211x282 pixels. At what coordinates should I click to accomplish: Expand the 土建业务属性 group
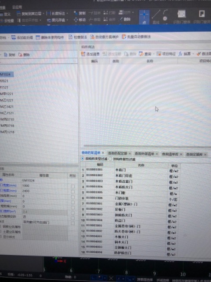pyautogui.click(x=1, y=232)
